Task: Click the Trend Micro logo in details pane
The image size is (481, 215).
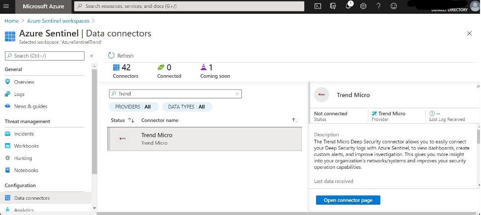Action: click(x=321, y=95)
